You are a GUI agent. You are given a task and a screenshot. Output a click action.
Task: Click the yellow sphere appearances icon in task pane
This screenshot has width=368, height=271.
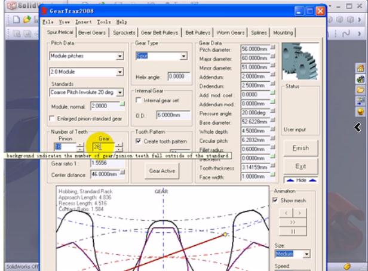point(360,112)
